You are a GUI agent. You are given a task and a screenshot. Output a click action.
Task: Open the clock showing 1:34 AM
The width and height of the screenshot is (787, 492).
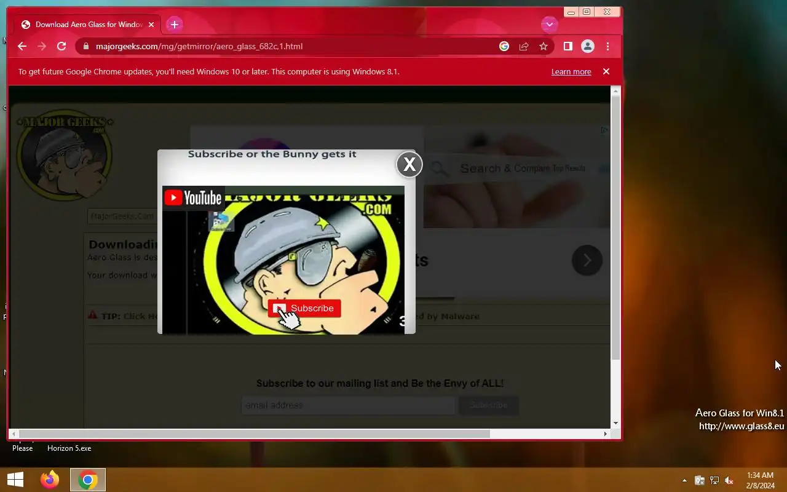(x=761, y=480)
